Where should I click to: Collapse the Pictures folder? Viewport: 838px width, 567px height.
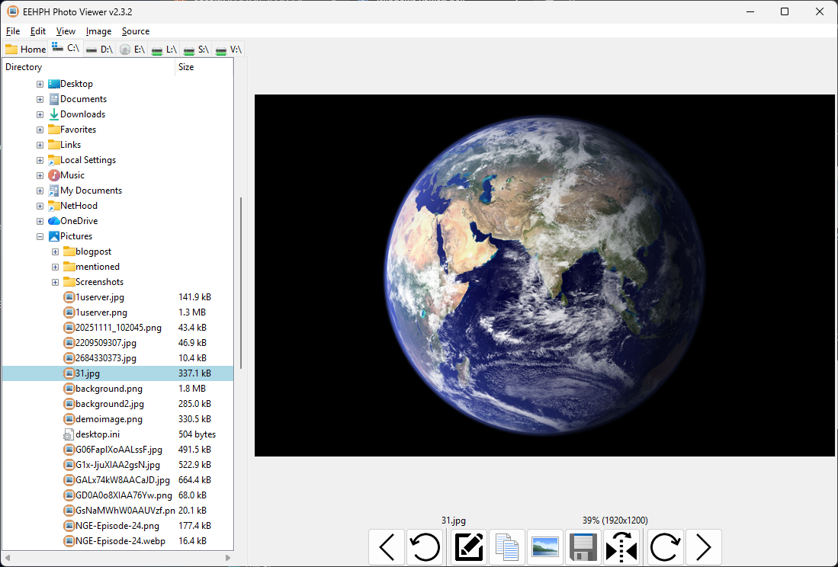[40, 236]
